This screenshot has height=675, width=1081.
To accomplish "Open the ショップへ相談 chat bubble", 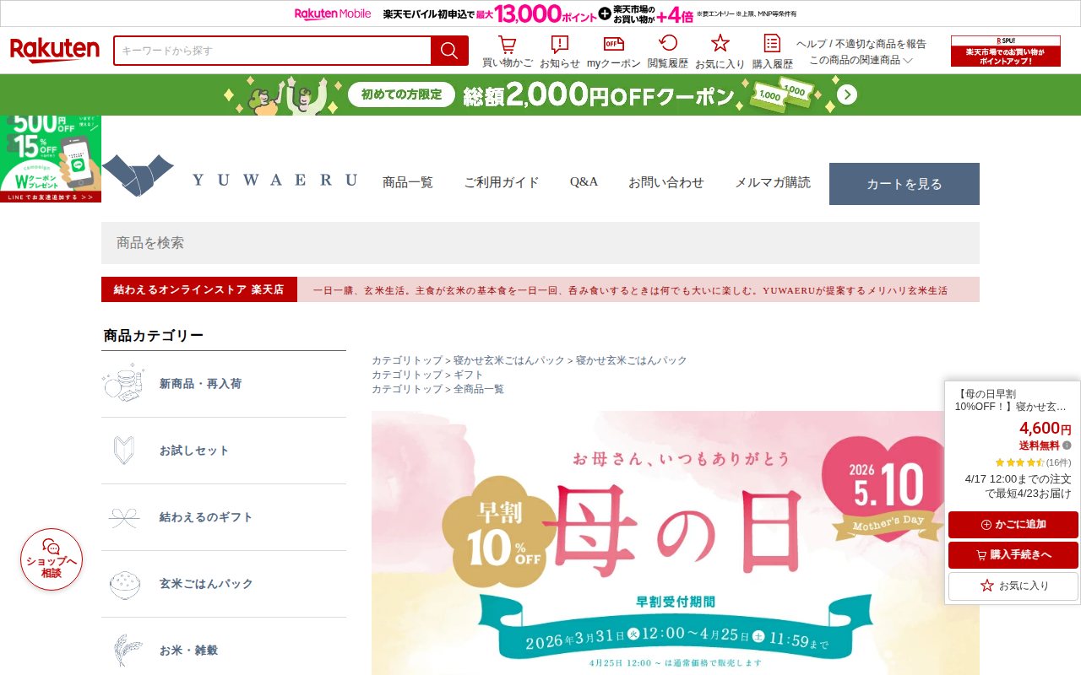I will (x=52, y=559).
